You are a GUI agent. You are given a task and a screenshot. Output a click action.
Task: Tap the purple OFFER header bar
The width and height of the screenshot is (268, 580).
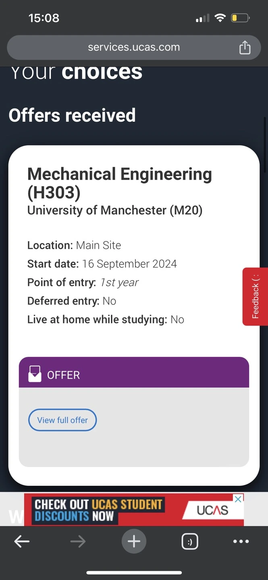(134, 372)
